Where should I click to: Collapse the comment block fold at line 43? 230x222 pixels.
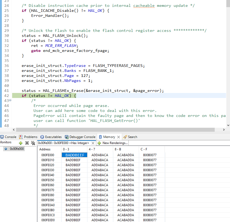[10, 100]
